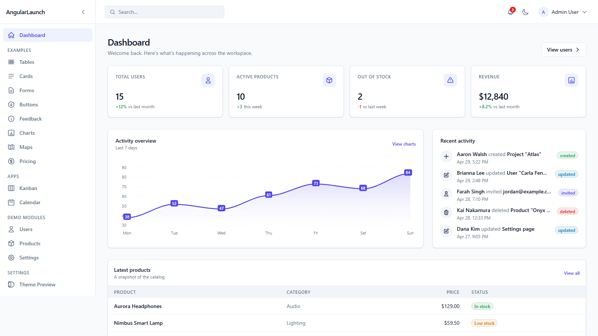The height and width of the screenshot is (336, 598).
Task: Click the Low stock status badge
Action: coord(484,323)
